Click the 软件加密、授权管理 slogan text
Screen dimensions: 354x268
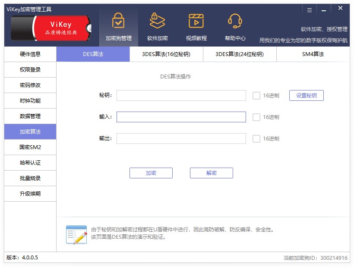[324, 29]
